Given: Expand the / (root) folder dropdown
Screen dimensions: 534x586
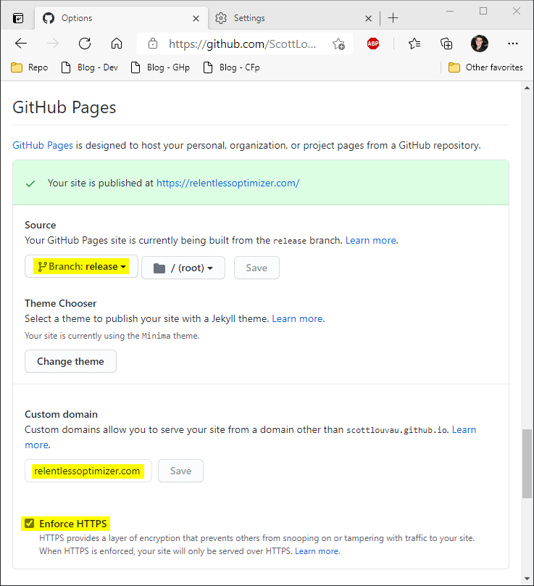Looking at the screenshot, I should click(x=183, y=268).
